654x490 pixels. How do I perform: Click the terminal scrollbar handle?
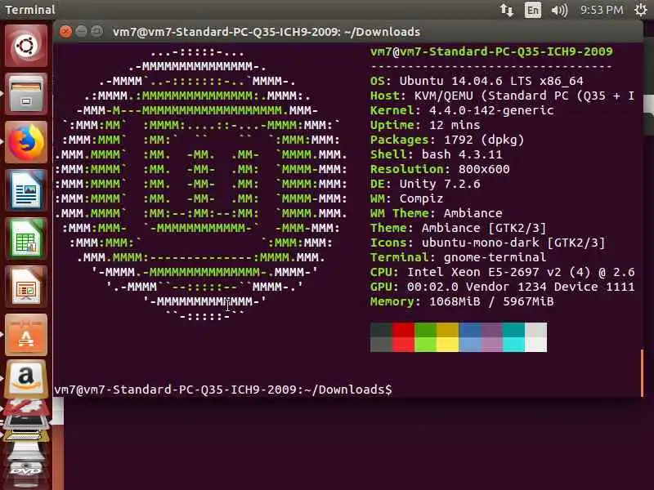click(x=642, y=373)
